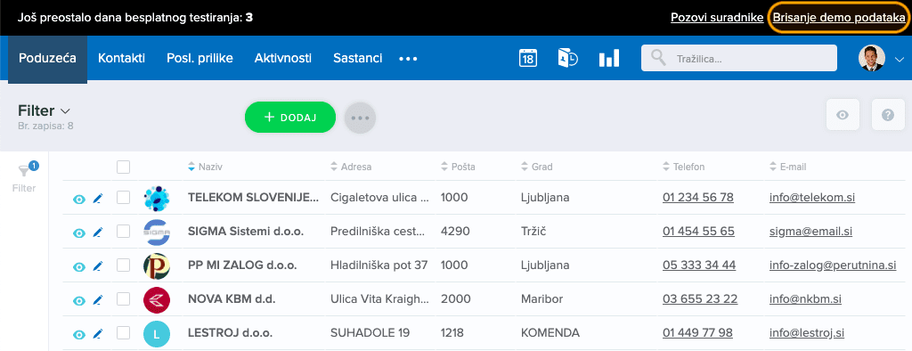Open the Posl. prilike tab
Image resolution: width=912 pixels, height=351 pixels.
(x=199, y=58)
